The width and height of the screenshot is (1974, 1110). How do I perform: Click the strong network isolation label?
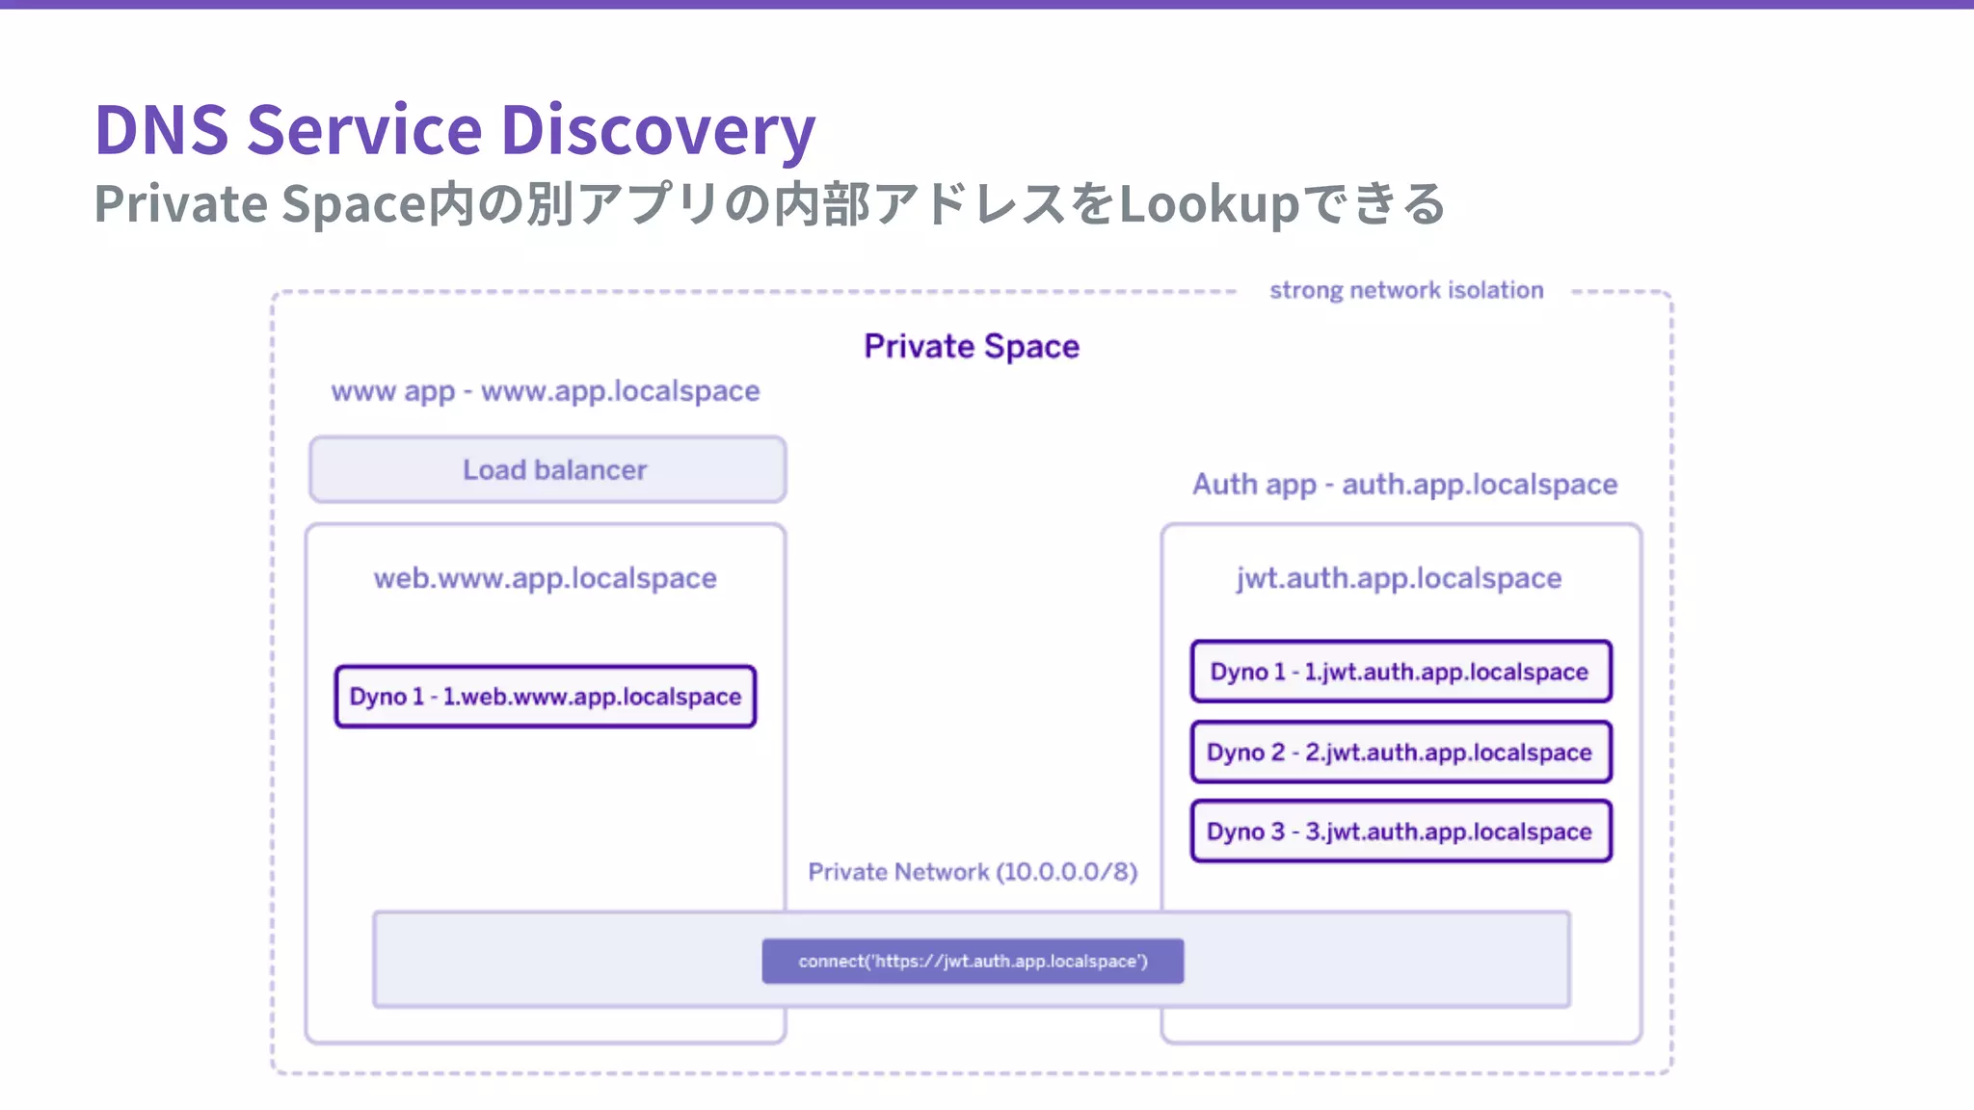[x=1405, y=290]
